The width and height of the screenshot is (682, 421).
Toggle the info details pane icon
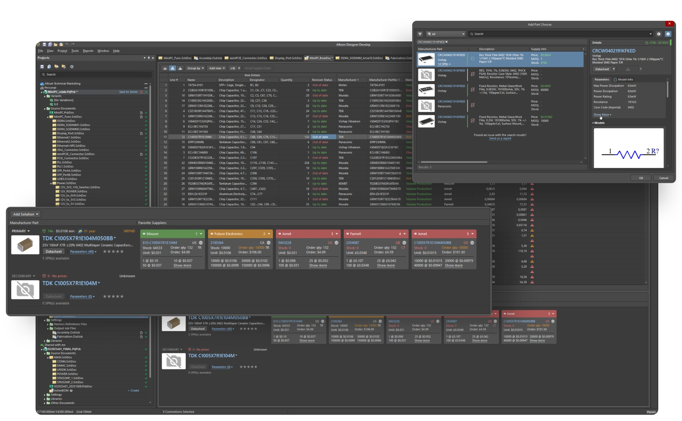(668, 34)
